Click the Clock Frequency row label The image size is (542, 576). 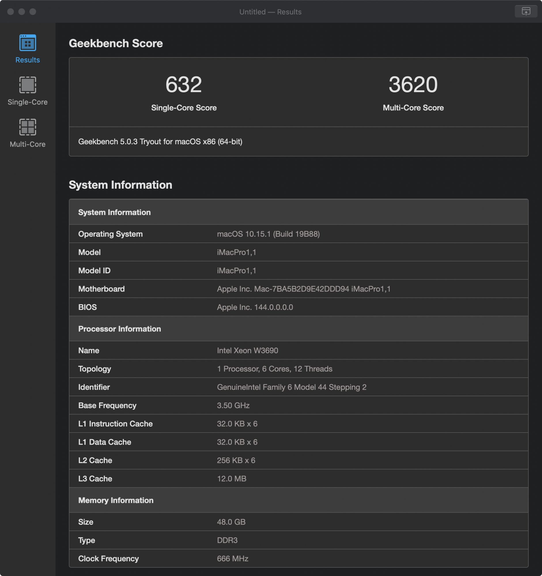(x=108, y=558)
